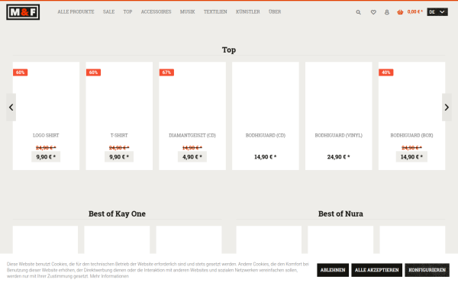458x286 pixels.
Task: Open Bodhiguard (CD) product title
Action: click(266, 136)
